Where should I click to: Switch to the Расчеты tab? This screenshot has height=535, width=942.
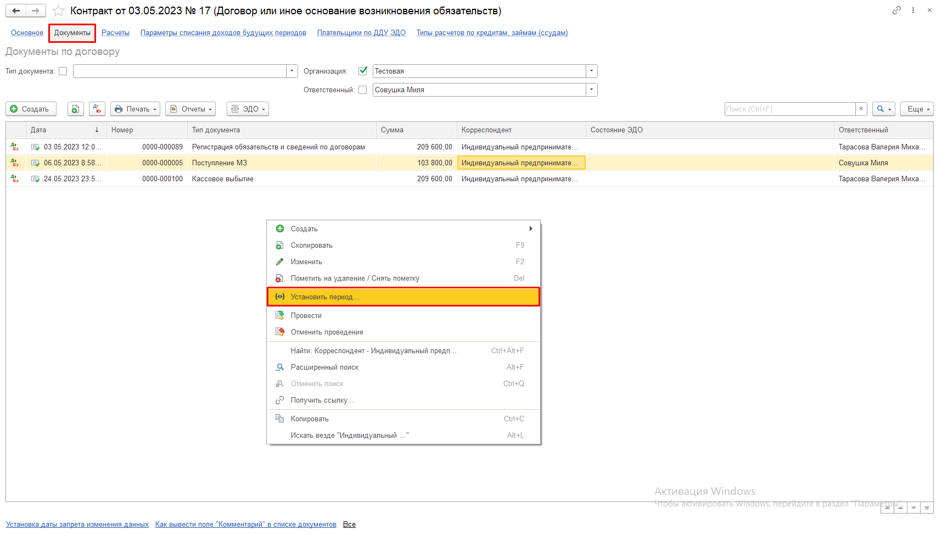click(x=115, y=33)
